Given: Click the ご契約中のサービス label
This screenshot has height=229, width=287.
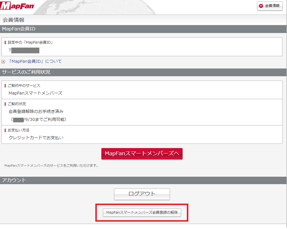Looking at the screenshot, I should pyautogui.click(x=24, y=85).
